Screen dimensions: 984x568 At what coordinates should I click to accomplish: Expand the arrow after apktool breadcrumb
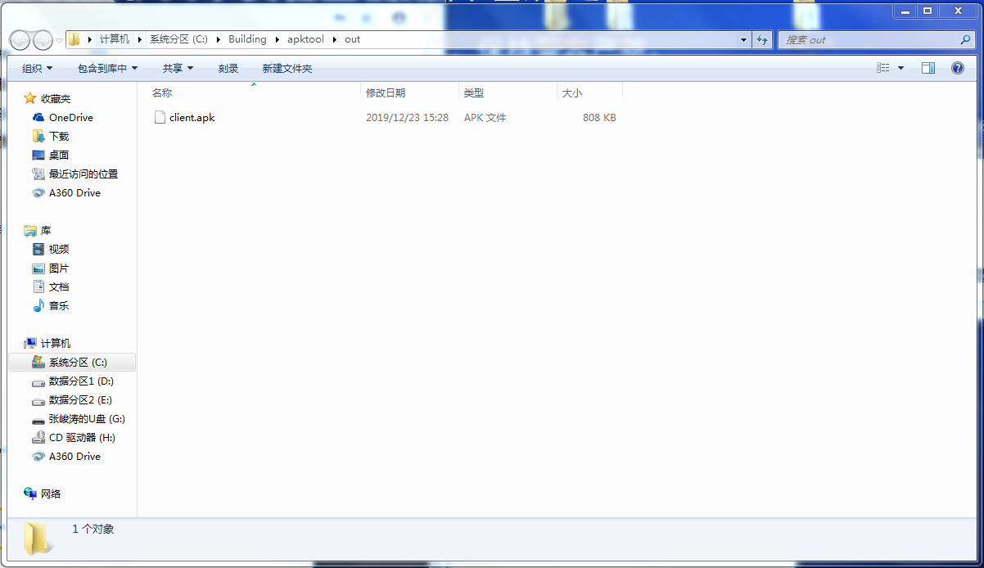[335, 39]
